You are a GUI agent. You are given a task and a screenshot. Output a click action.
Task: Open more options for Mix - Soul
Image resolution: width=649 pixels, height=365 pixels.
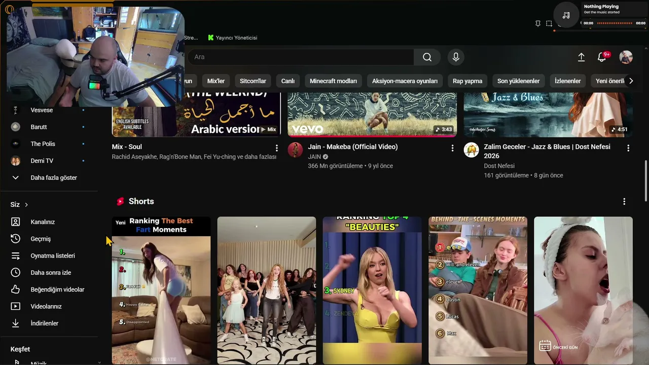click(x=276, y=148)
